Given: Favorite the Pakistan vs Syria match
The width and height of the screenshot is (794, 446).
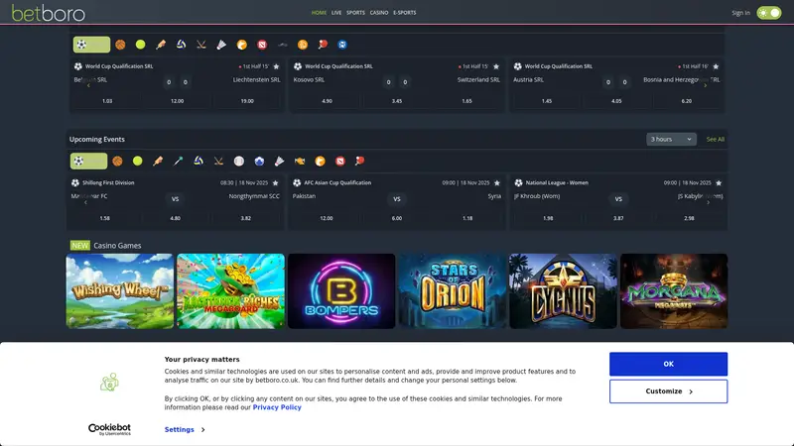Looking at the screenshot, I should coord(497,183).
